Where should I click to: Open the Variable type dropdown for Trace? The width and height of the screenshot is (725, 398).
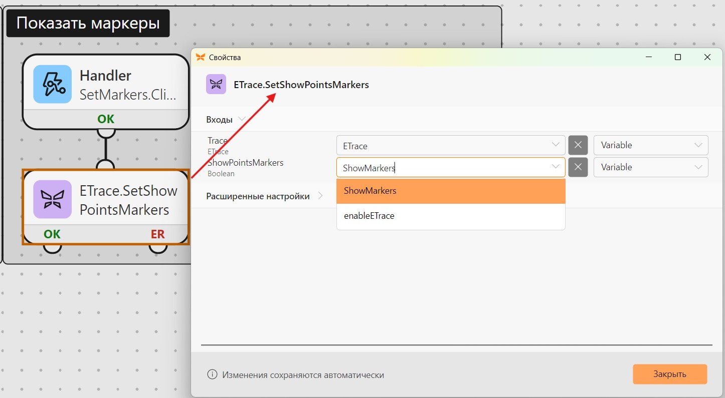tap(651, 145)
